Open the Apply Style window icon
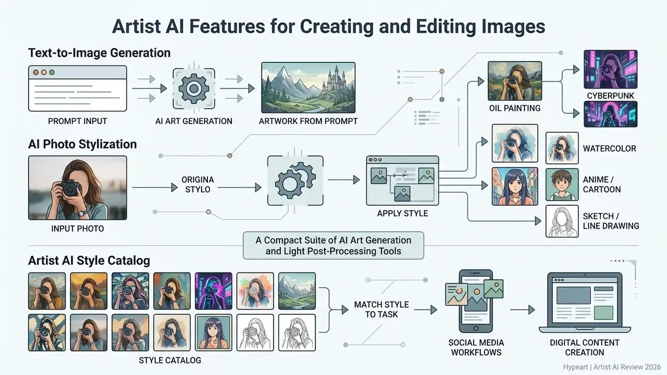Viewport: 667px width, 375px height. click(402, 180)
